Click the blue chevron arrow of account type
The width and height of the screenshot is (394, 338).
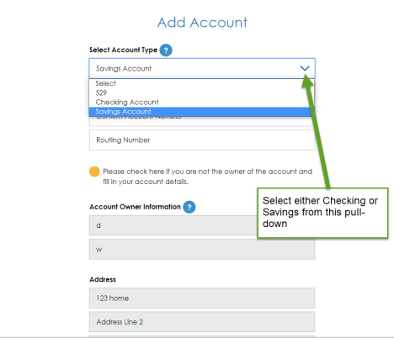coord(305,68)
